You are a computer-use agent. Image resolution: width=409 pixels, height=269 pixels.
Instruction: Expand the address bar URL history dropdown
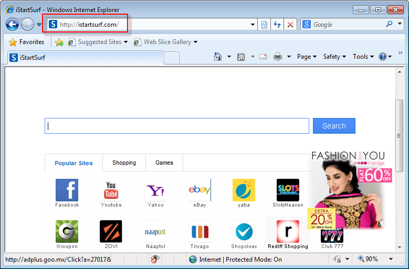253,25
